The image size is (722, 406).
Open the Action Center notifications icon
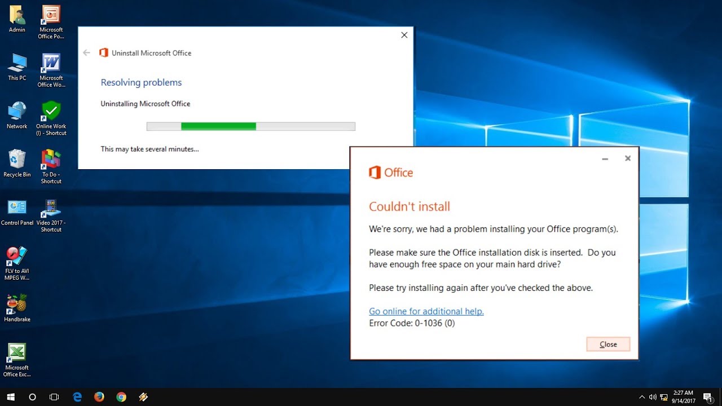(708, 397)
